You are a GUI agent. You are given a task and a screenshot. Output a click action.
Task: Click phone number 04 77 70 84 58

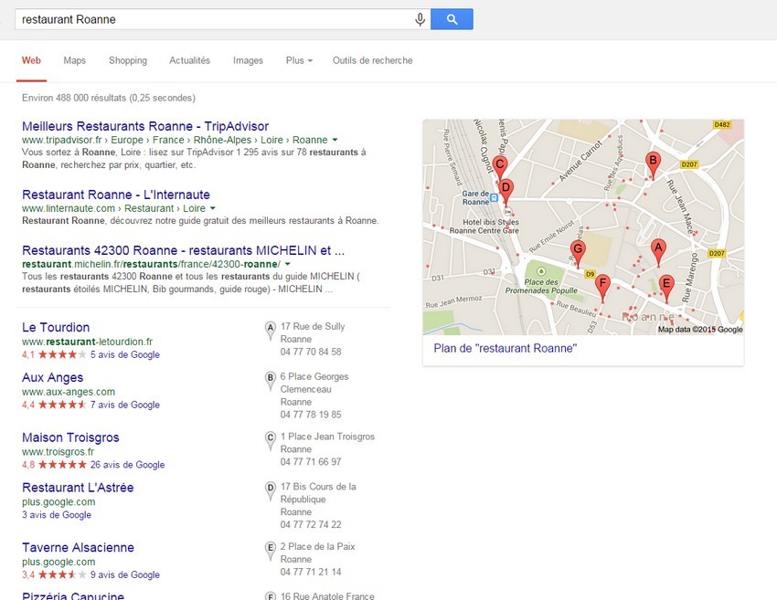[x=311, y=352]
